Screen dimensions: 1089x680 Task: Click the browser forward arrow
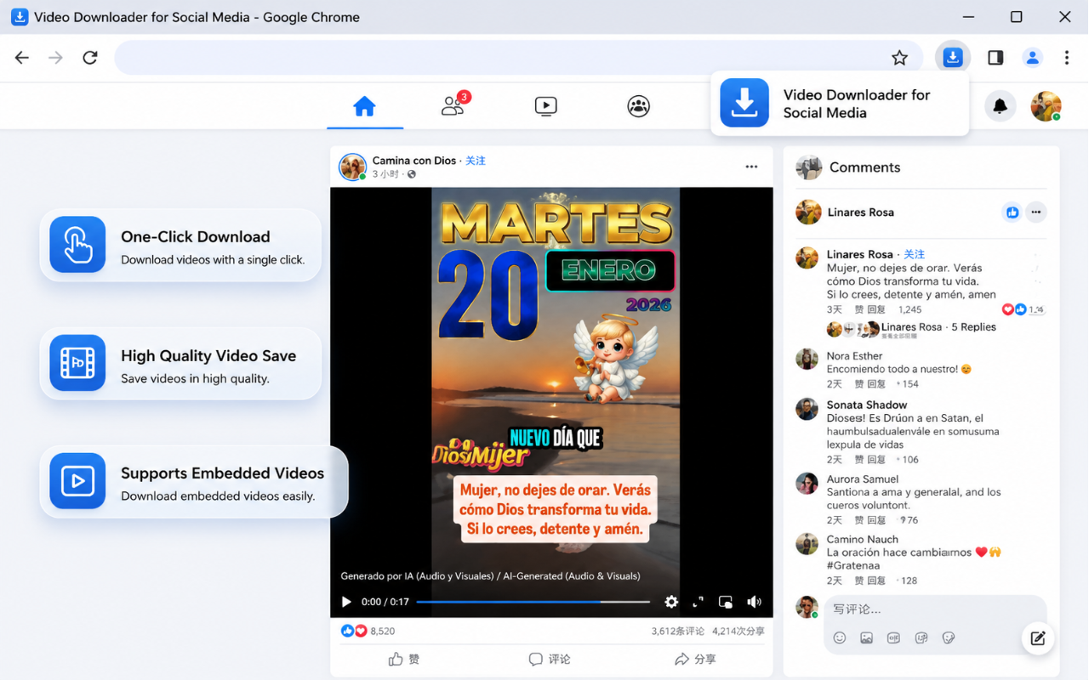pos(55,58)
